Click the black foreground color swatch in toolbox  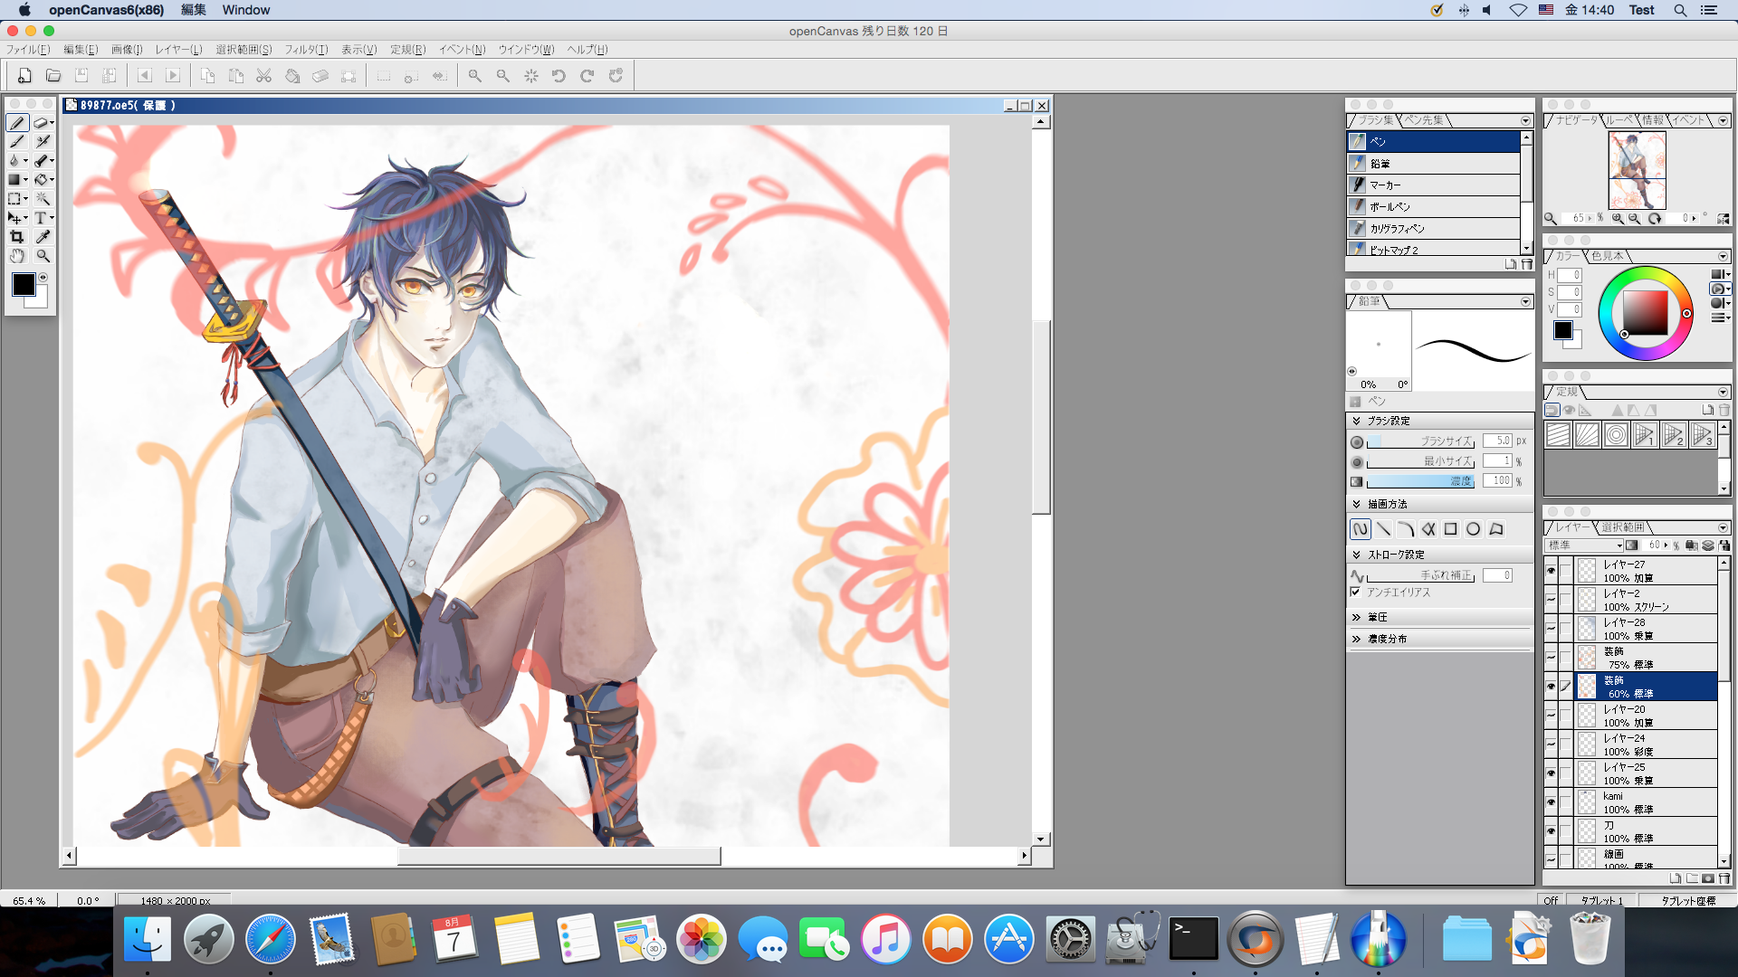click(24, 285)
